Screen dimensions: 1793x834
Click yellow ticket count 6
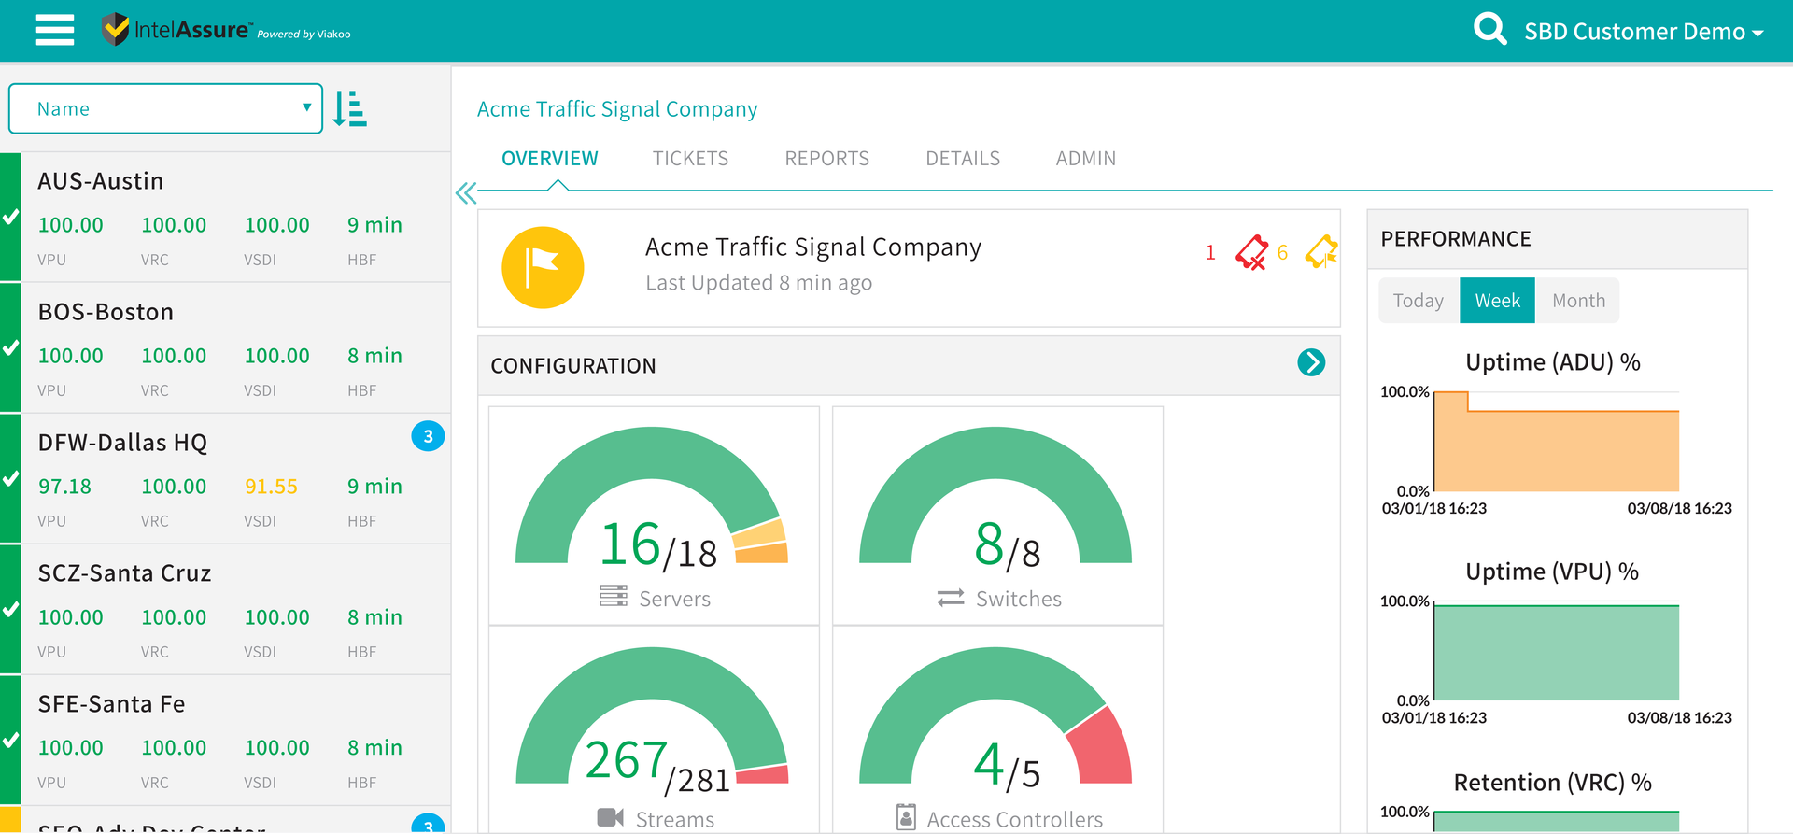[1282, 253]
